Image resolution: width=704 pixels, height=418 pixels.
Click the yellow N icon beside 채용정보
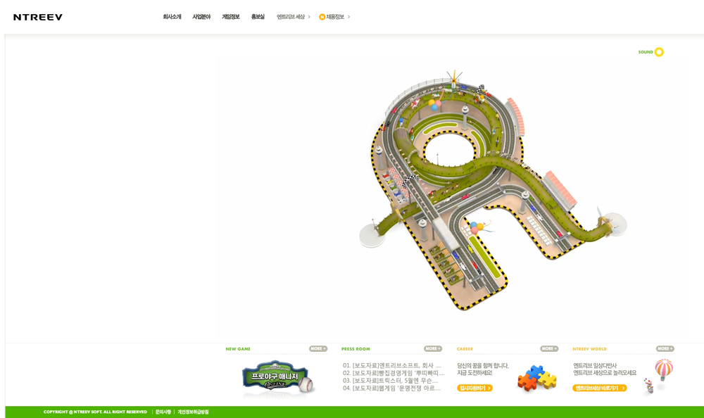pos(322,17)
